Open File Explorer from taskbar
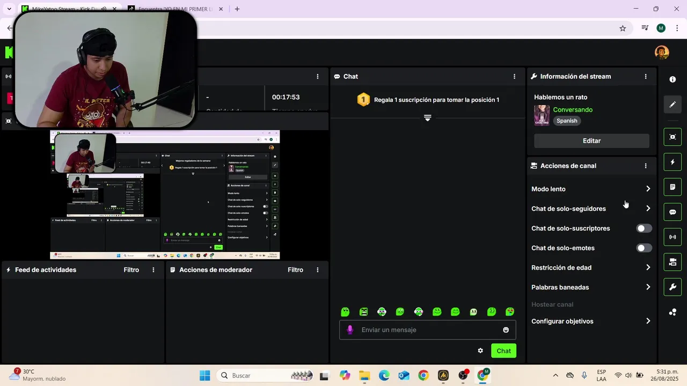Screen dimensions: 687x386 (x=364, y=375)
